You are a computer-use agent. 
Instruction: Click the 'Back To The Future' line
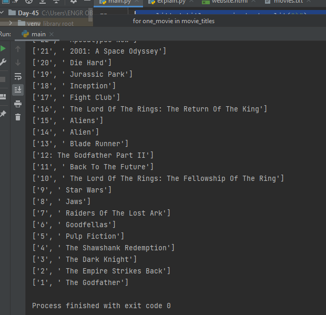click(93, 167)
